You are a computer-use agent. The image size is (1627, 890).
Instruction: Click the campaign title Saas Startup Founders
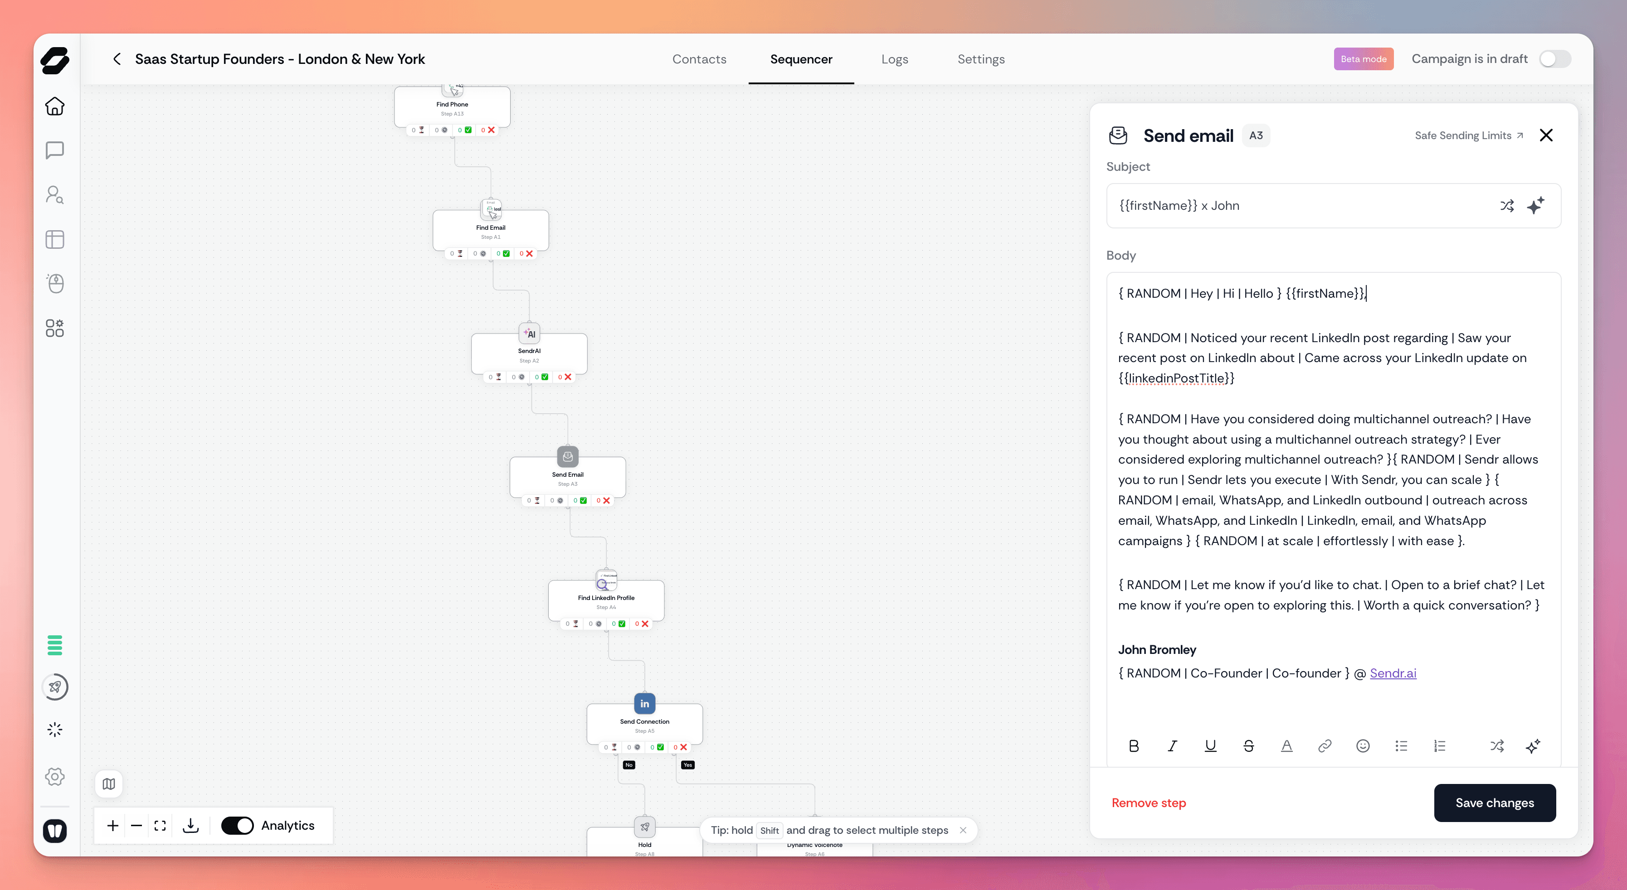tap(280, 59)
